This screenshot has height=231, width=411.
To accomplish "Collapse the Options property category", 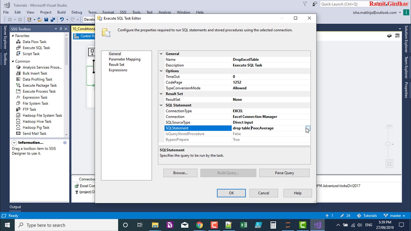I will (161, 71).
